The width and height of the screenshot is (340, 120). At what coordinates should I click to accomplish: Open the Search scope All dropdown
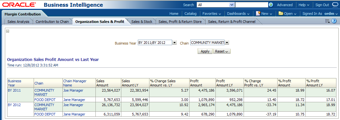215,5
